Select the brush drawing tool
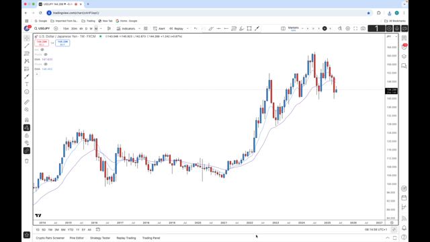 (x=27, y=77)
